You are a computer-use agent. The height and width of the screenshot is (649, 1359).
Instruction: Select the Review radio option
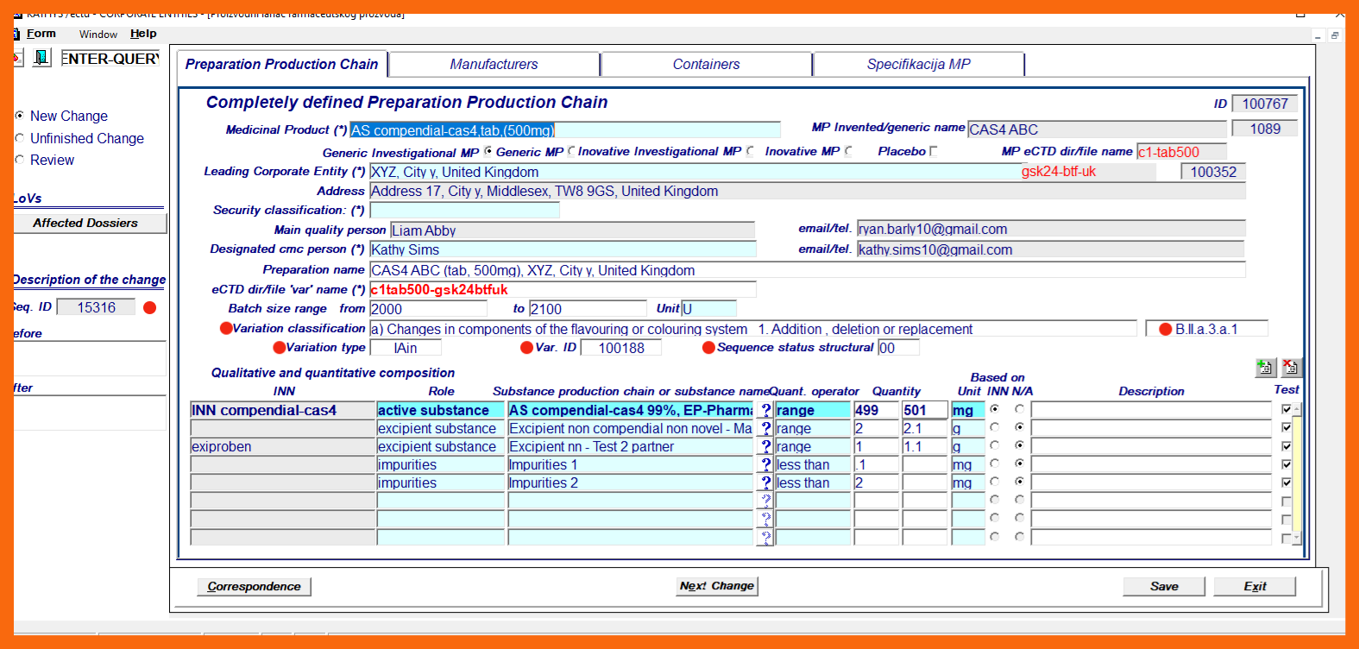(x=20, y=160)
